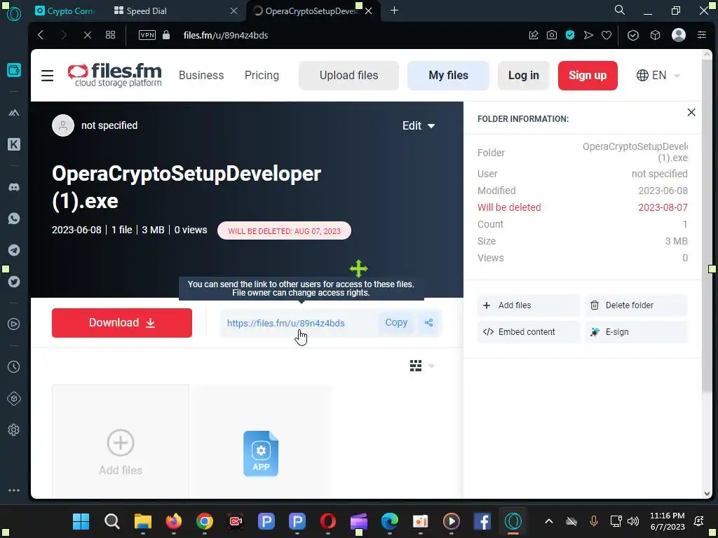Click toolbar cube extensions icon
The height and width of the screenshot is (538, 718).
click(x=656, y=35)
